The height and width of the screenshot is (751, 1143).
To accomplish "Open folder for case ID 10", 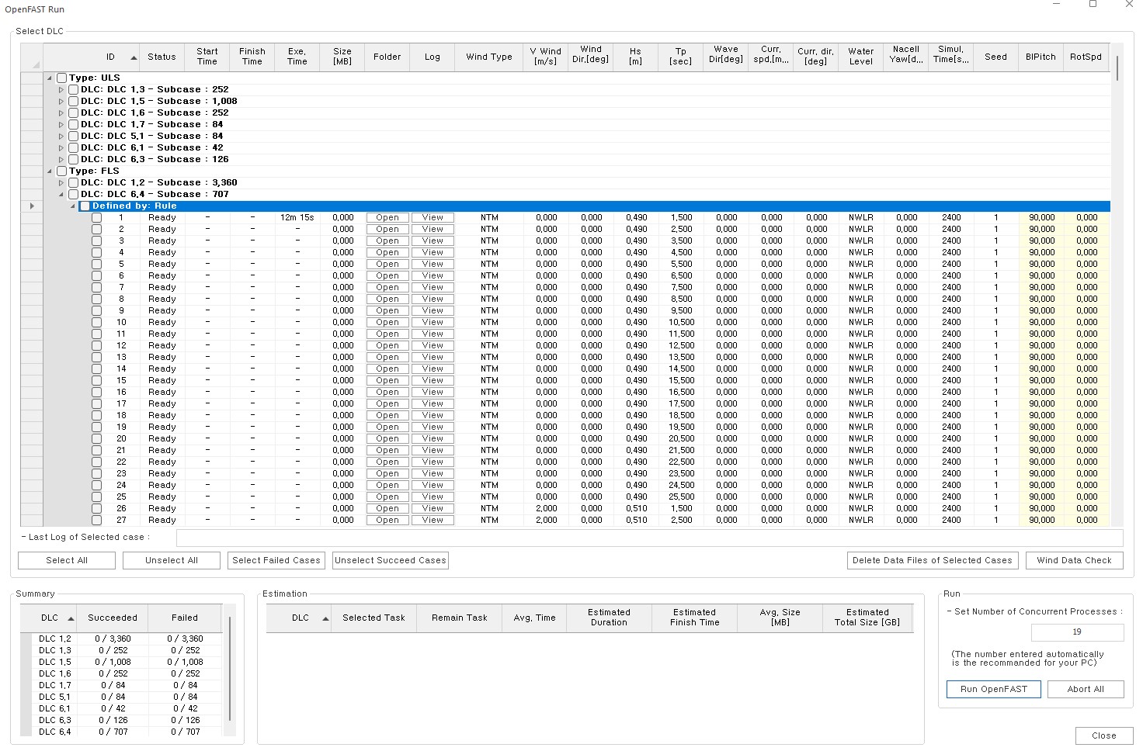I will click(387, 323).
